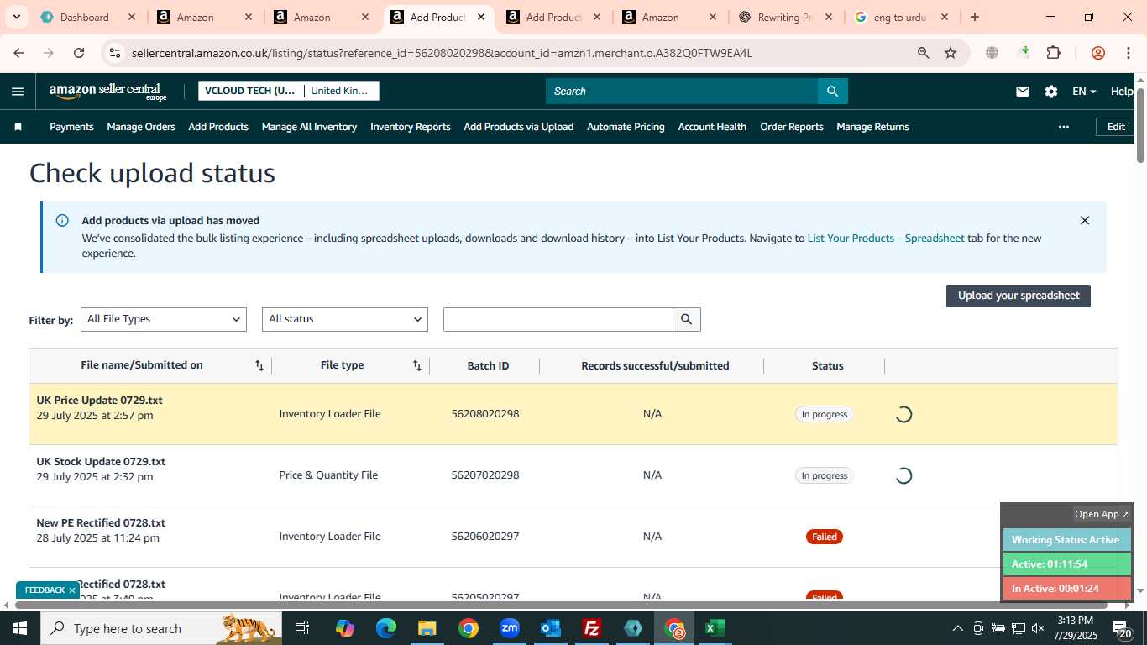Click the Seller Central search field
This screenshot has height=645, width=1147.
[x=682, y=92]
